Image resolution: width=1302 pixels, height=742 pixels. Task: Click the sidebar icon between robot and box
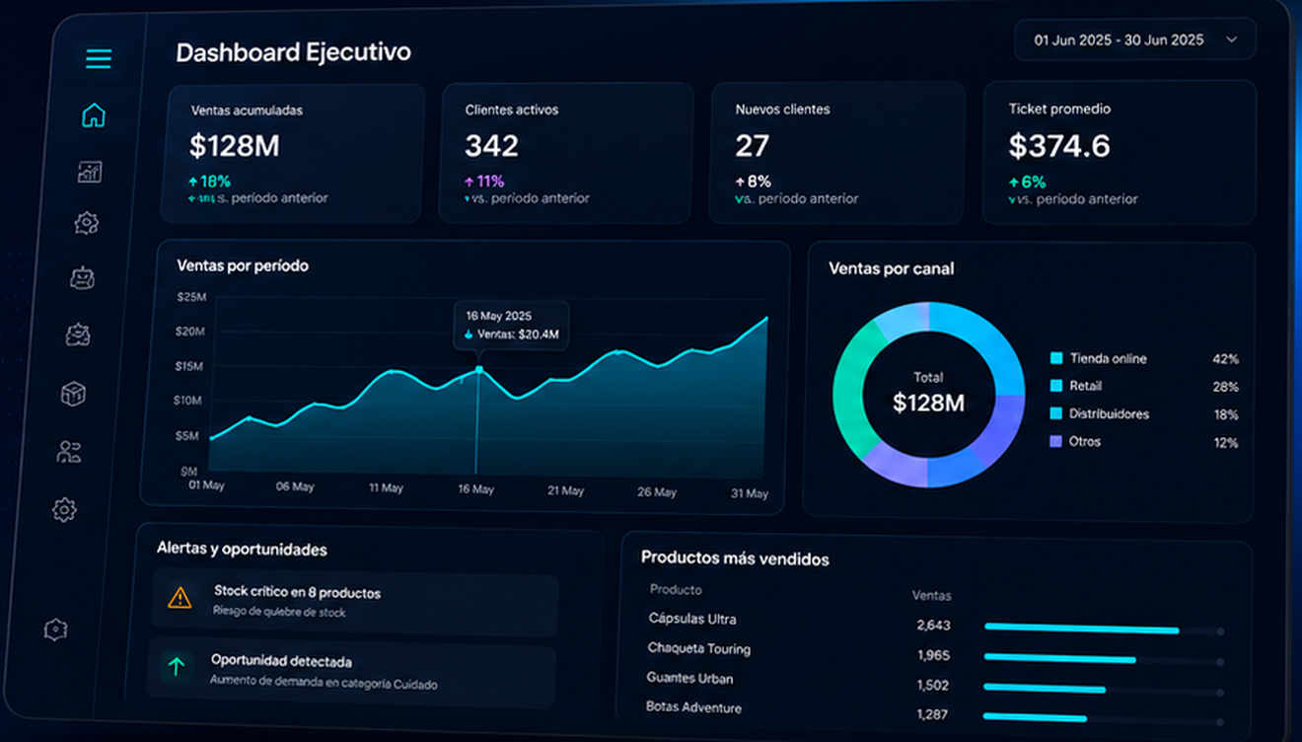78,335
